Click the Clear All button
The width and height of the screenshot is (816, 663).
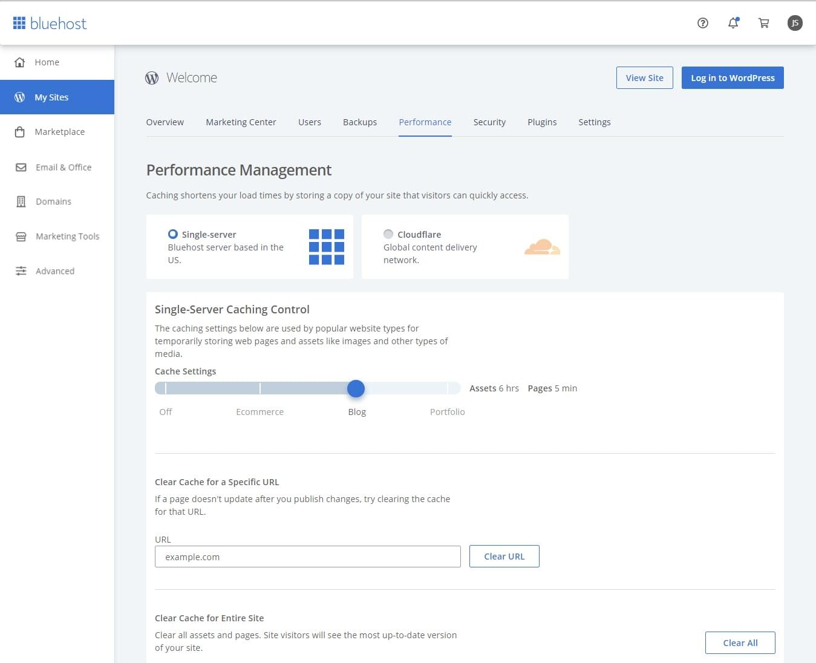point(740,643)
